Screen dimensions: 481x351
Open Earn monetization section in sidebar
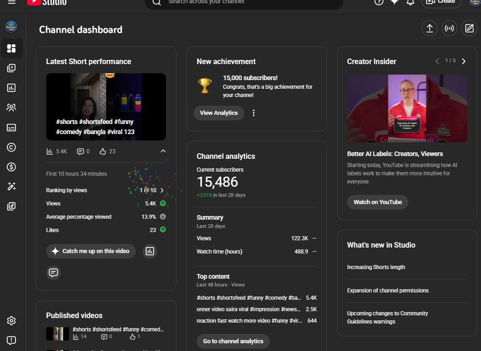[11, 167]
